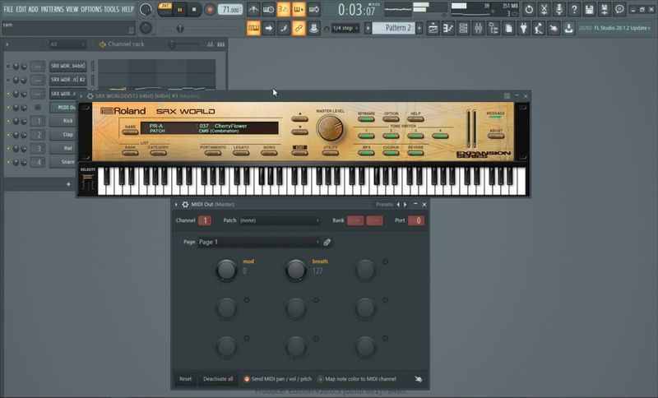Click the render audio export icon
This screenshot has width=658, height=398.
[605, 9]
